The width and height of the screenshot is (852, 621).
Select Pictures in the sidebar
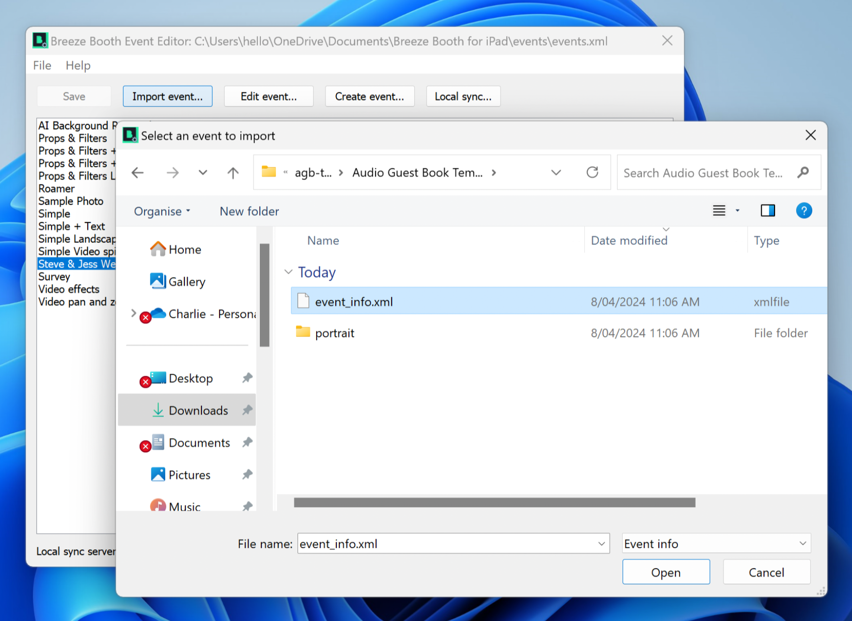[x=189, y=475]
